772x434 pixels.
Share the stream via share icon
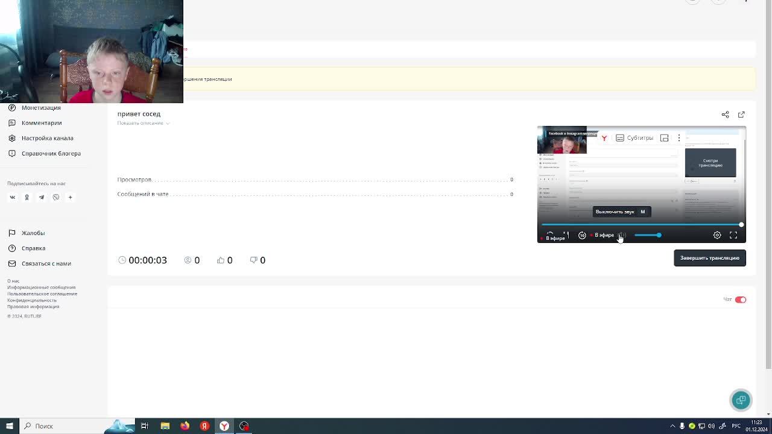tap(726, 115)
